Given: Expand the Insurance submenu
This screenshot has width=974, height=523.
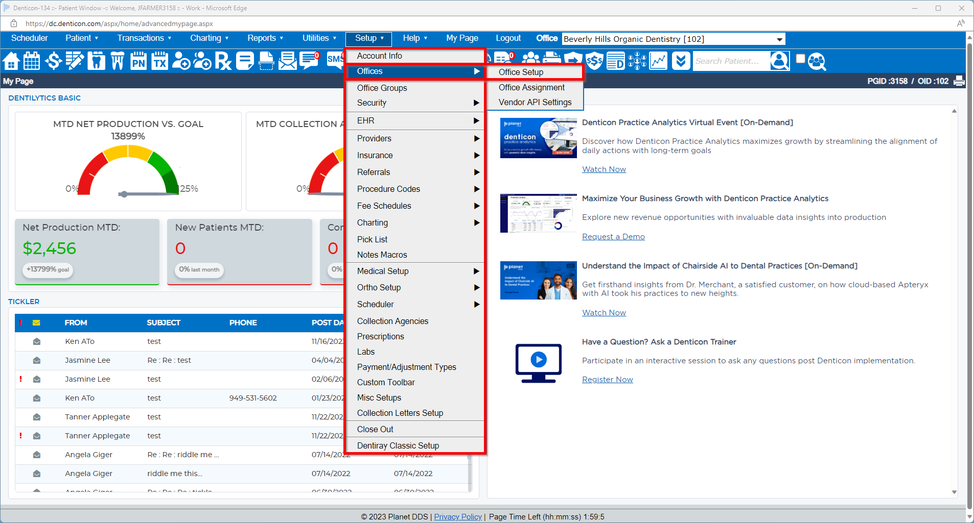Looking at the screenshot, I should [x=415, y=156].
